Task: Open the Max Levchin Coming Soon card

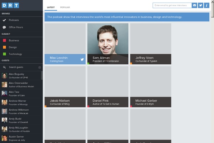Action: tap(65, 44)
